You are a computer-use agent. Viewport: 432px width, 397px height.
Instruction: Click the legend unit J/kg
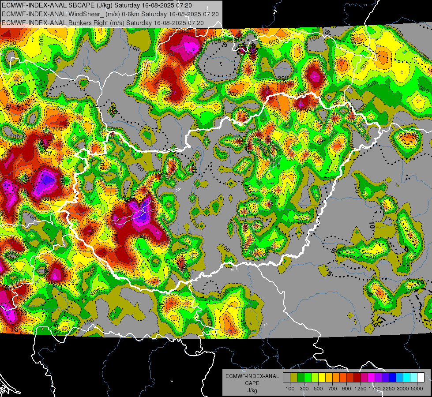click(252, 390)
